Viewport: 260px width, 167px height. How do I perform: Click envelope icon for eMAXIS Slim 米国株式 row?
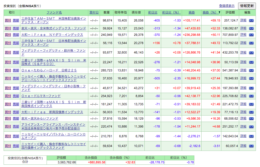tap(252, 62)
